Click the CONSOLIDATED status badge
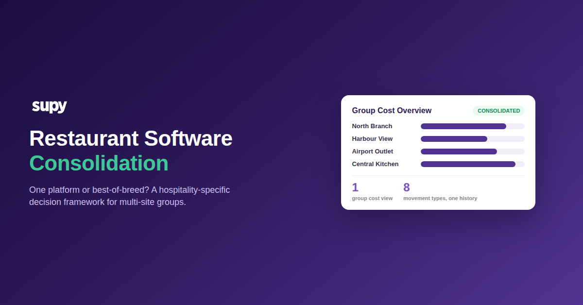The height and width of the screenshot is (305, 583). click(498, 111)
